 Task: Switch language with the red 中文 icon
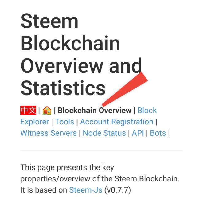(x=28, y=110)
